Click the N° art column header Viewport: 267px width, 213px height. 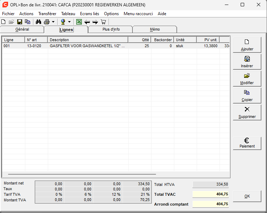(x=36, y=40)
